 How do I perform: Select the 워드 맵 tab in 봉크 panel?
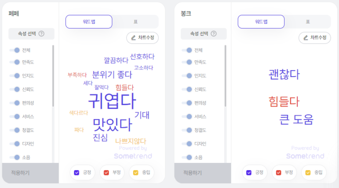coord(261,22)
